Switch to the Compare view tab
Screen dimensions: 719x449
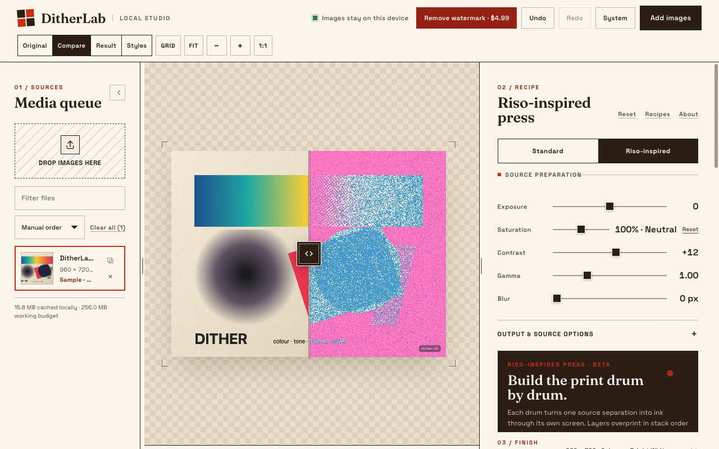click(x=71, y=46)
